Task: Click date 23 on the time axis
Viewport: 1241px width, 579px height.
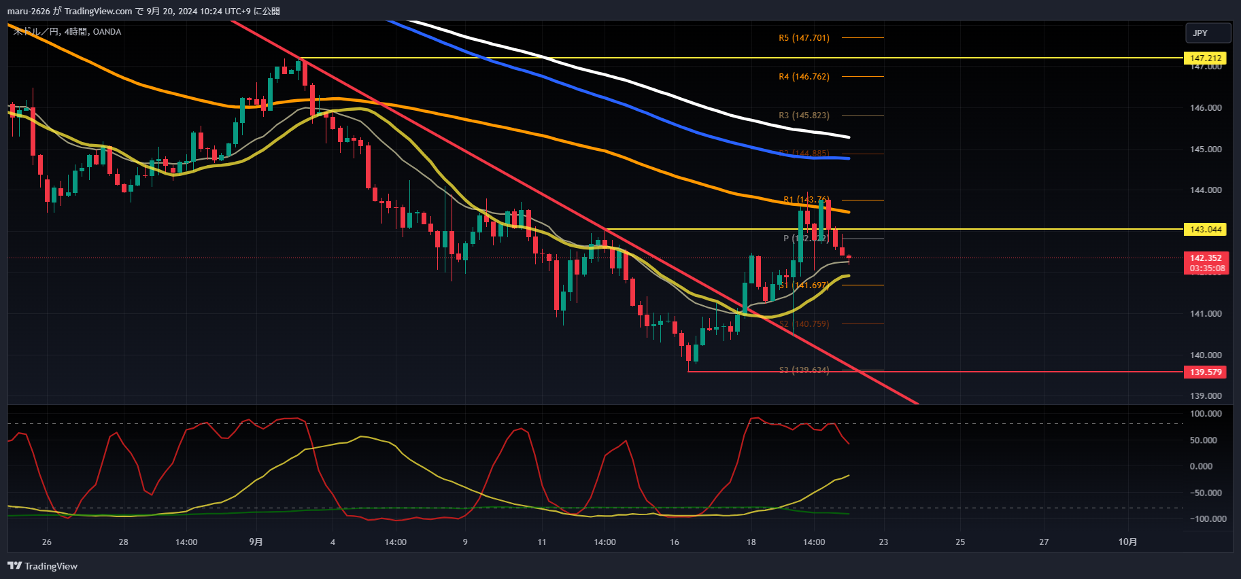Action: pyautogui.click(x=883, y=542)
